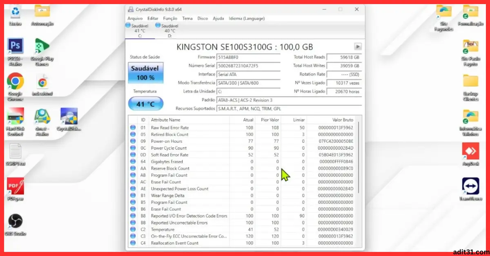
Task: Open the Arquivo menu
Action: (x=135, y=18)
